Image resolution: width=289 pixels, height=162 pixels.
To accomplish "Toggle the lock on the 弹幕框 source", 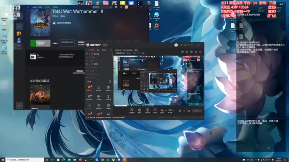I will click(90, 64).
